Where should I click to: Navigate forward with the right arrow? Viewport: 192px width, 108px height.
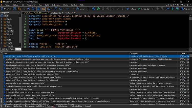click(72, 9)
